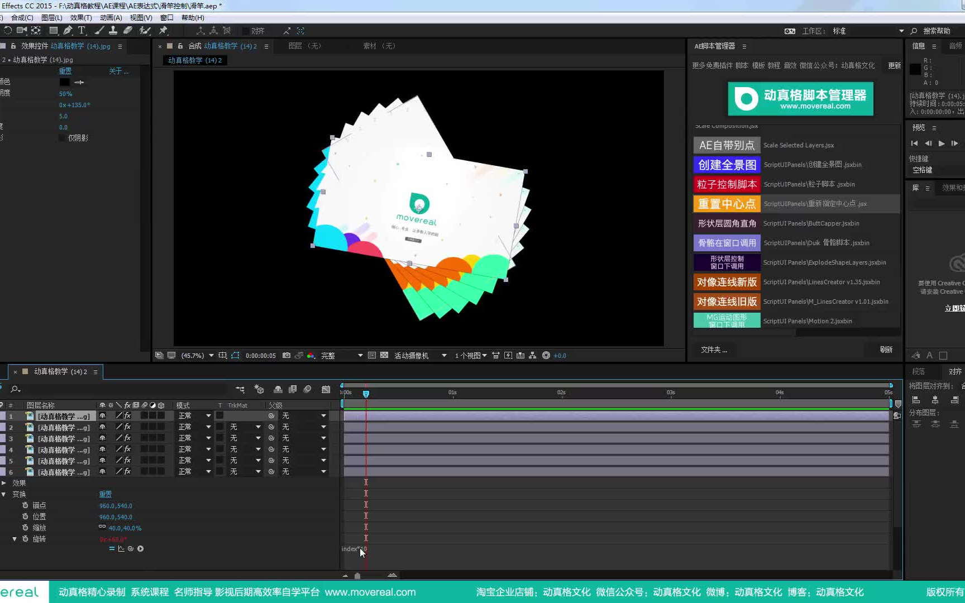
Task: Select the Unified Camera tool
Action: pyautogui.click(x=22, y=31)
